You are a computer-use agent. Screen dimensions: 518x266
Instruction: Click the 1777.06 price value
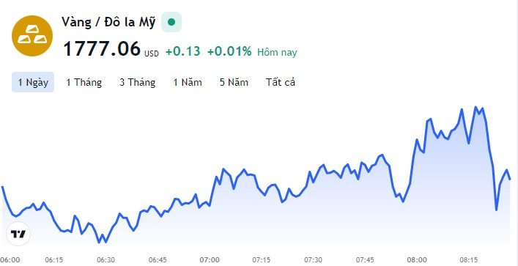pos(102,48)
